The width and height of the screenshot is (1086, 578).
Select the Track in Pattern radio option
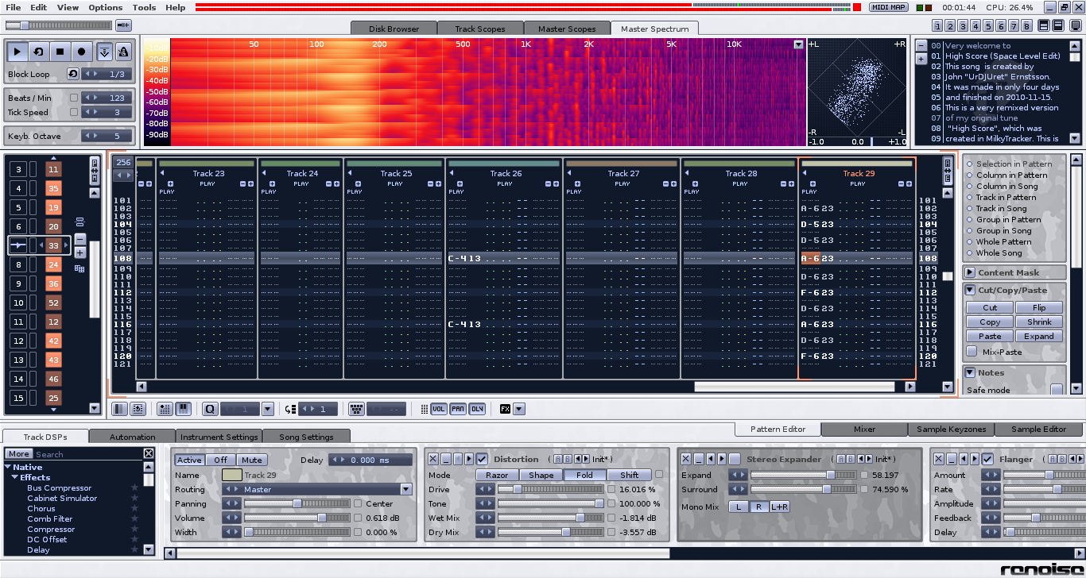click(x=970, y=198)
